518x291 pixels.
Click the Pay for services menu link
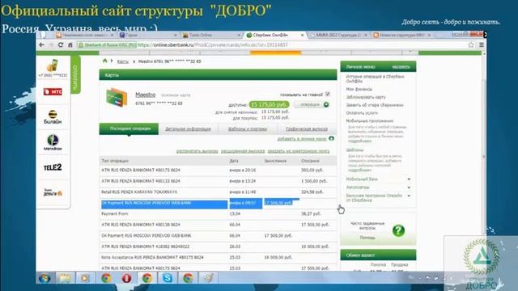(x=362, y=113)
